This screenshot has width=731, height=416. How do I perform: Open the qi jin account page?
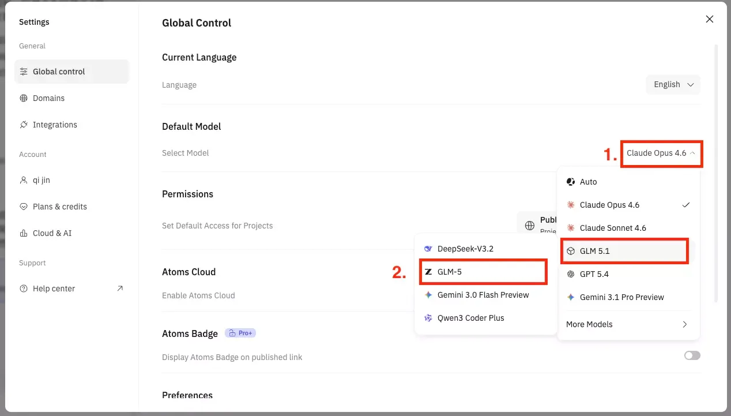72,180
